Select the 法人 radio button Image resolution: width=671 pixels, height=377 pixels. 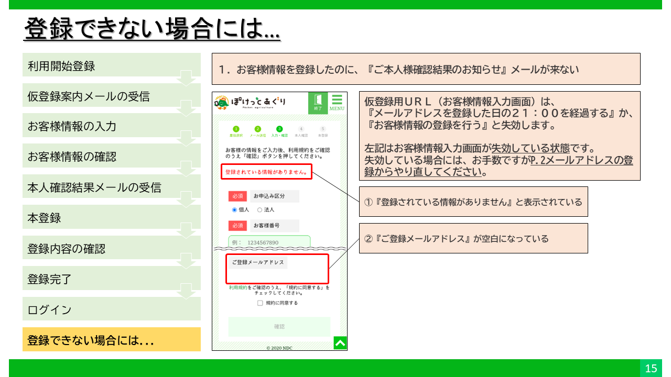point(259,210)
